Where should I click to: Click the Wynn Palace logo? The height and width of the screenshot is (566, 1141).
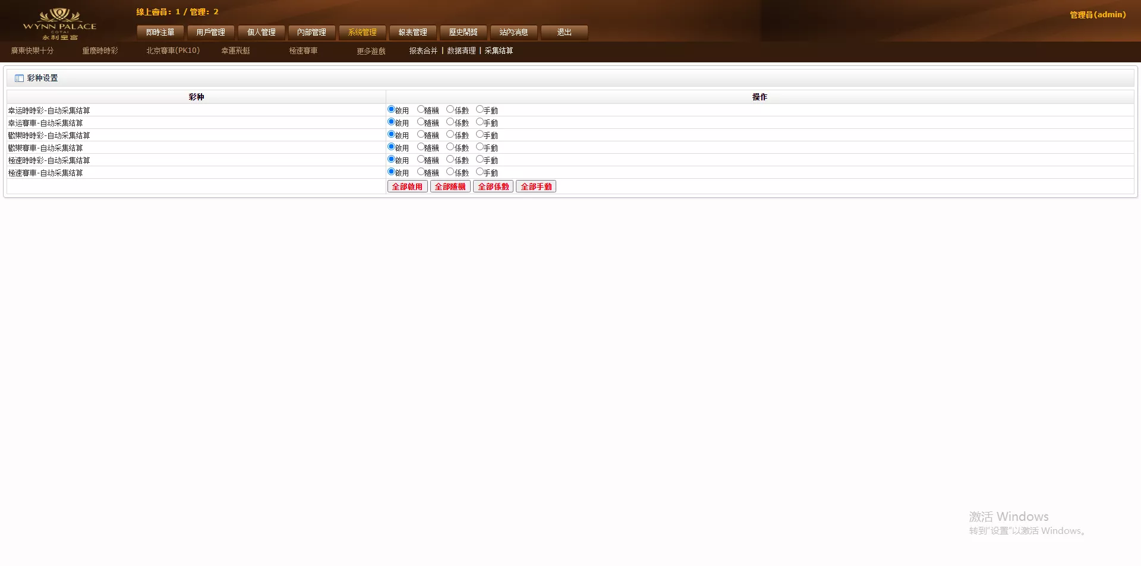59,24
